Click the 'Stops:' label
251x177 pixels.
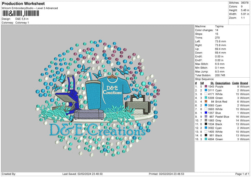click(199, 34)
